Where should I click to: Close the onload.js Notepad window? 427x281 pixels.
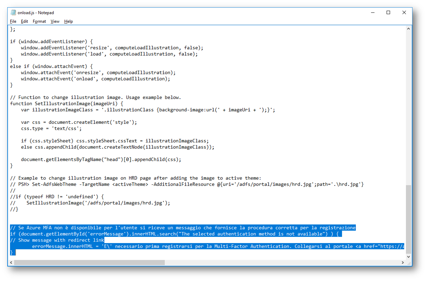404,12
